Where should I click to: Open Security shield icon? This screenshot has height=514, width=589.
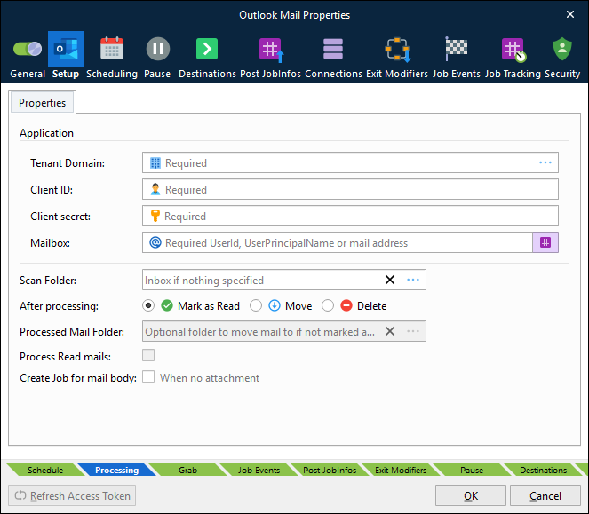tap(562, 49)
